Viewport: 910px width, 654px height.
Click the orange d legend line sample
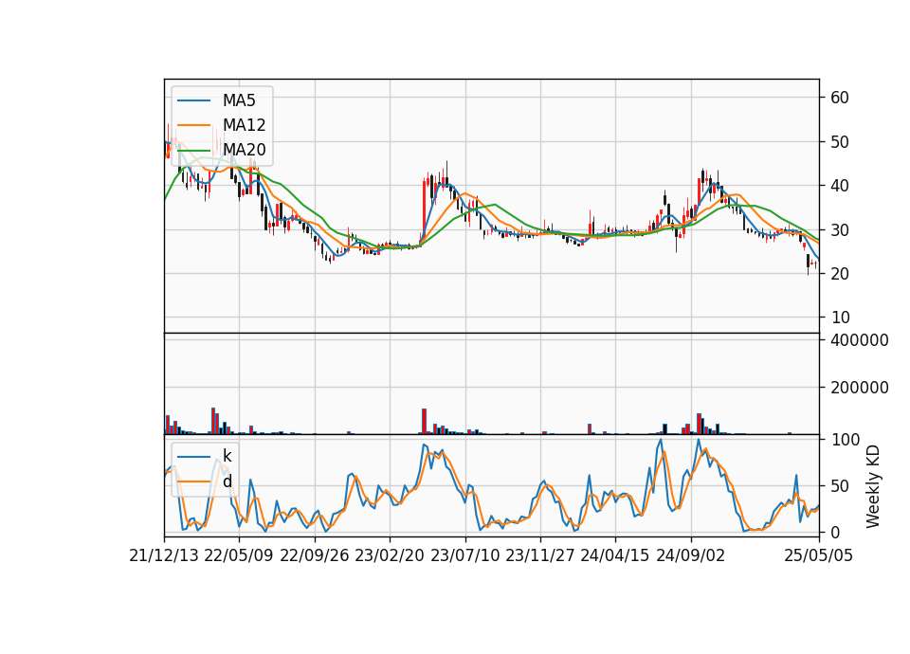193,481
